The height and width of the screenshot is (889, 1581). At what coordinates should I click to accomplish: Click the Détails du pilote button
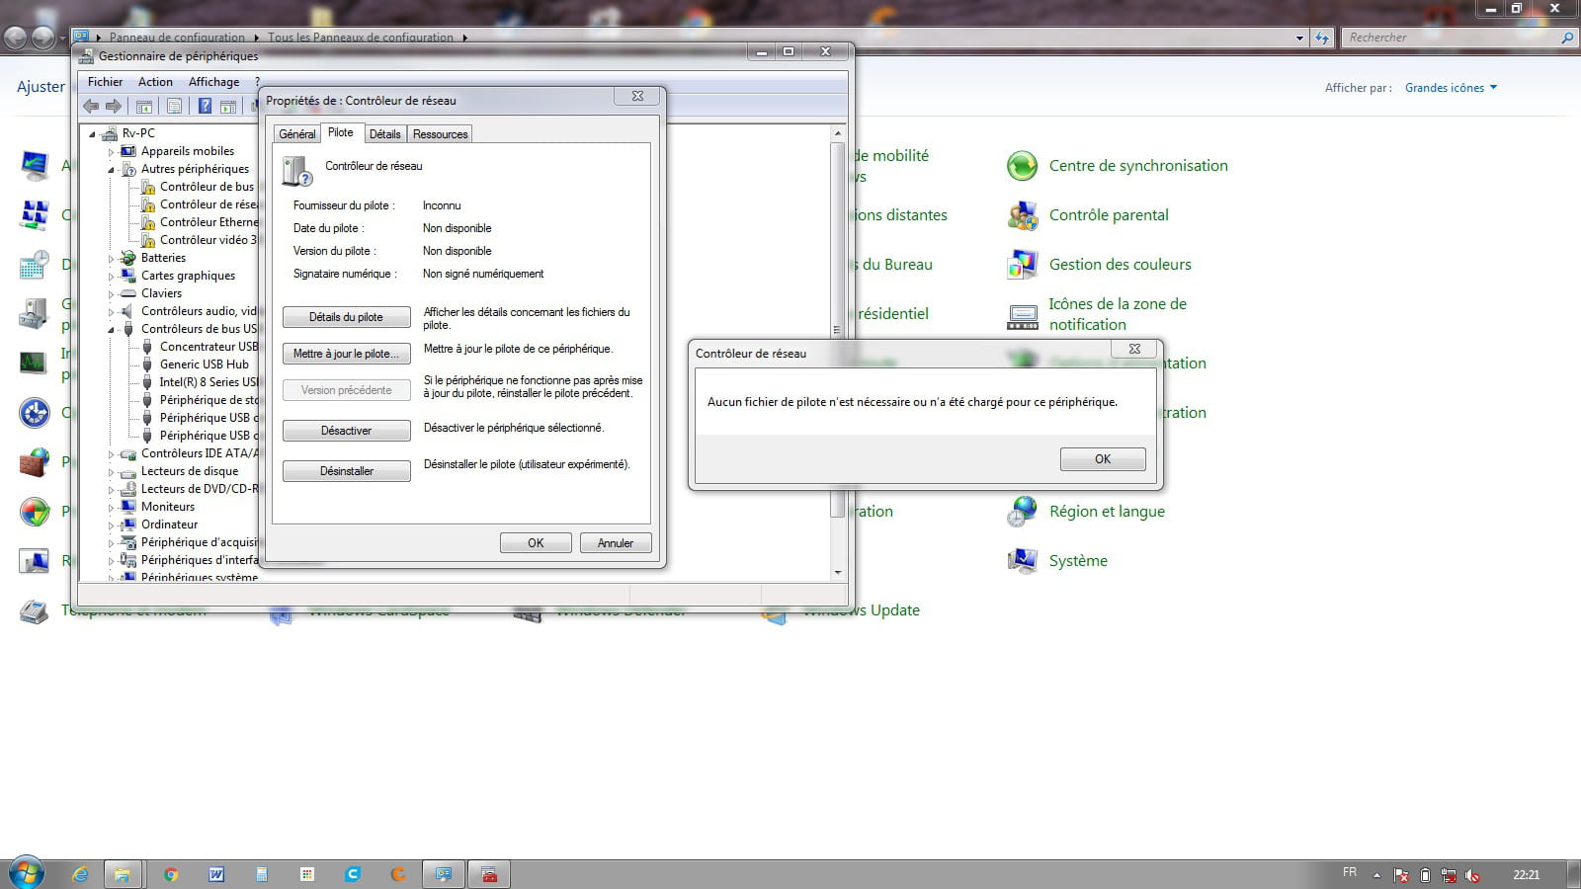pyautogui.click(x=346, y=317)
